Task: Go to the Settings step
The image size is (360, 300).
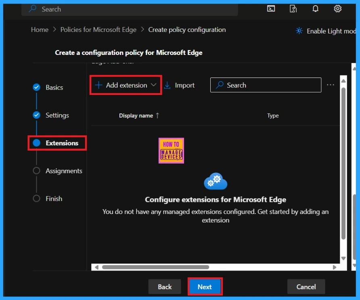Action: [51, 115]
